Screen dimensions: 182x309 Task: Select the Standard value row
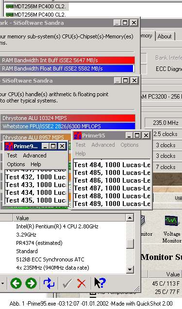(x=27, y=251)
